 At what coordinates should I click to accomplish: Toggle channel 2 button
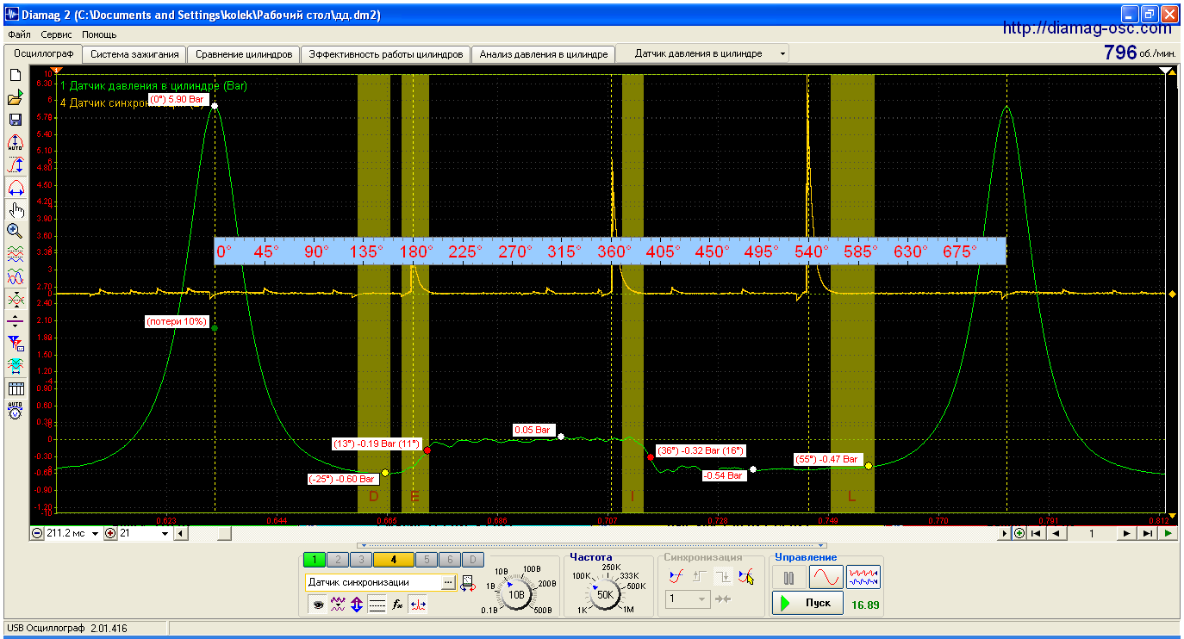(x=338, y=560)
